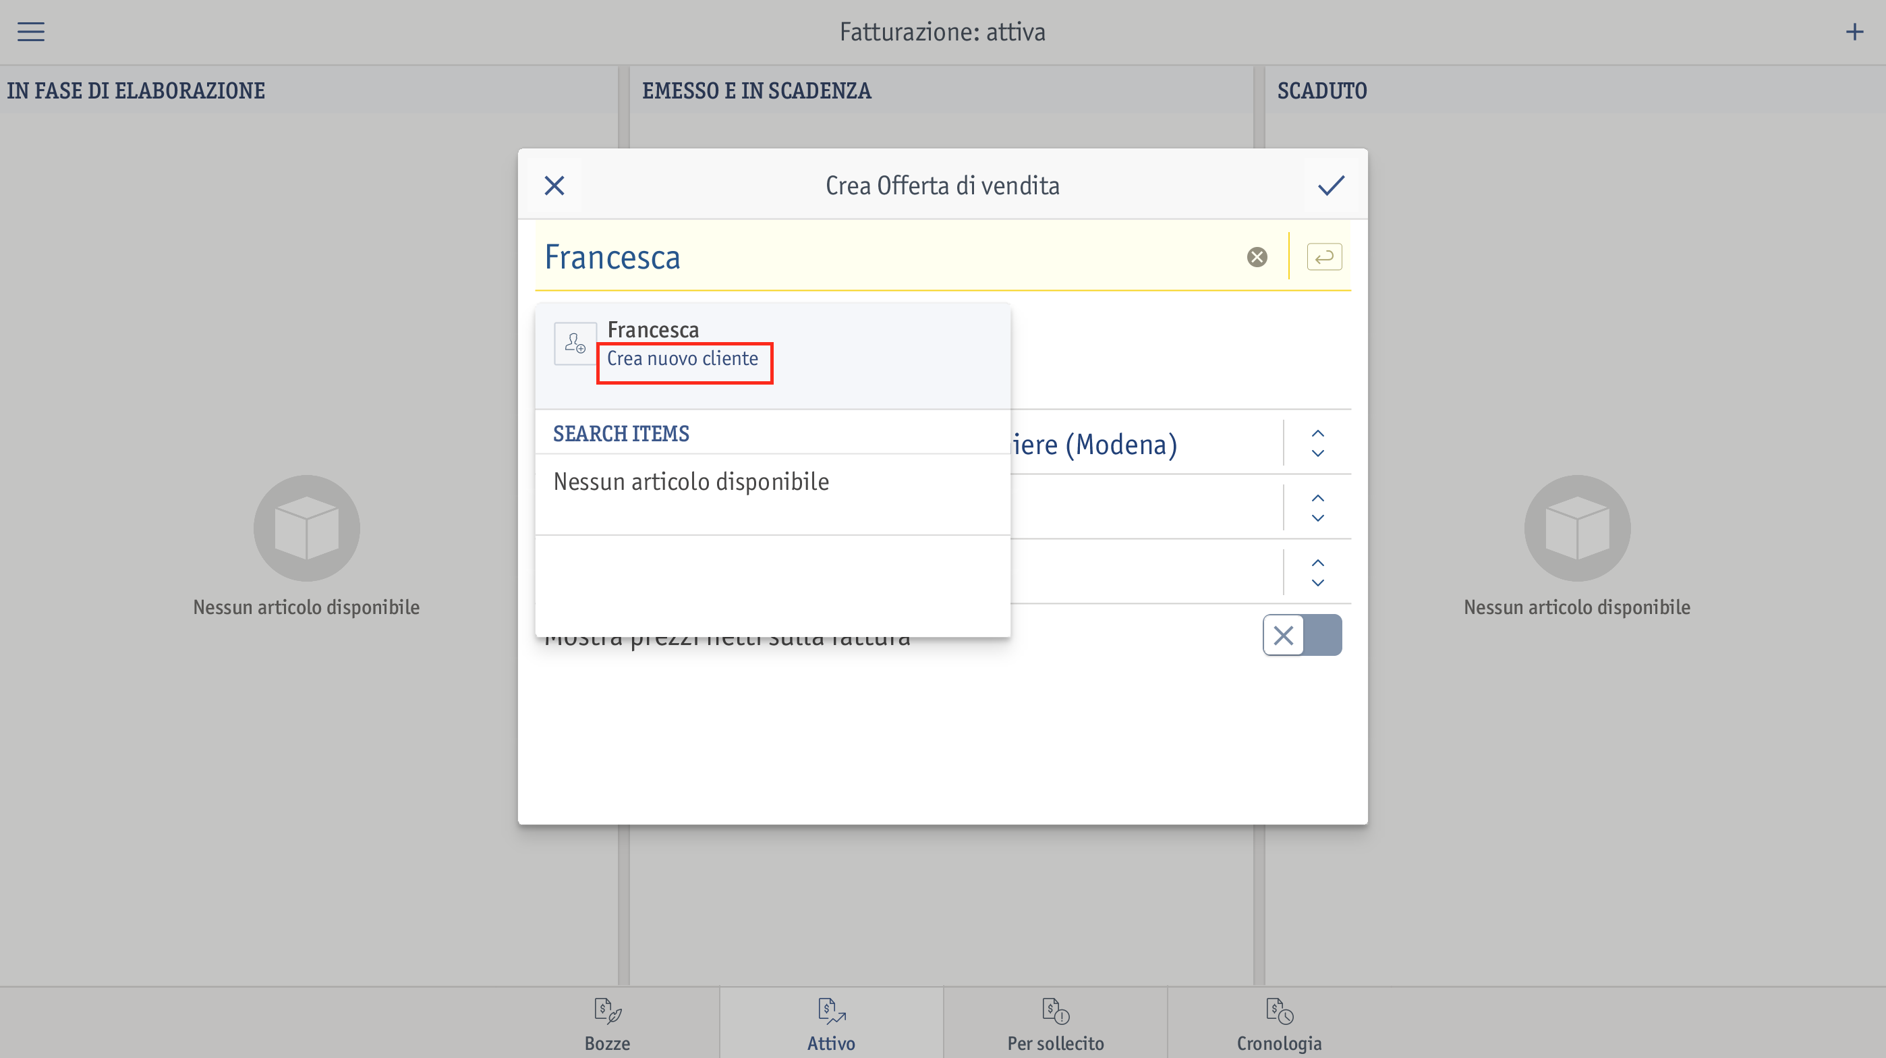The width and height of the screenshot is (1886, 1058).
Task: Click the plus icon to add invoice
Action: 1854,32
